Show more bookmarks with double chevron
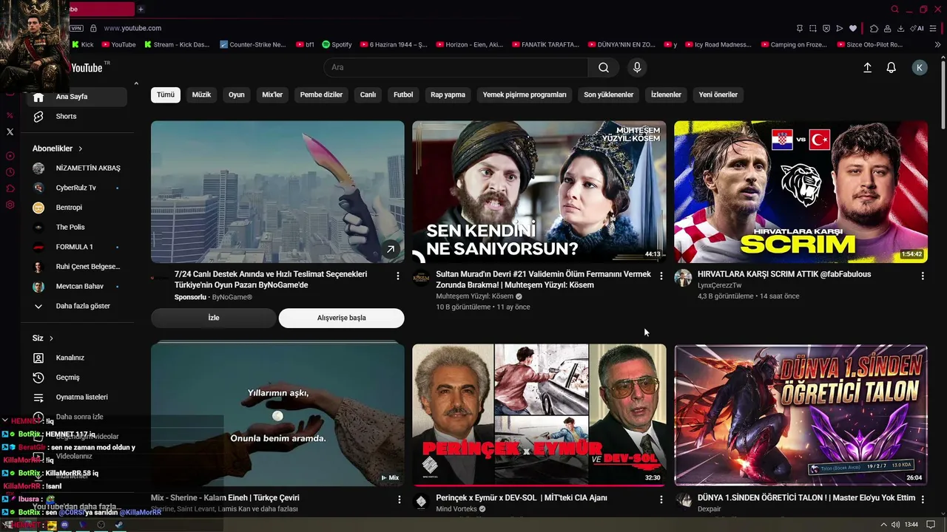Screen dimensions: 947x532 pos(938,44)
